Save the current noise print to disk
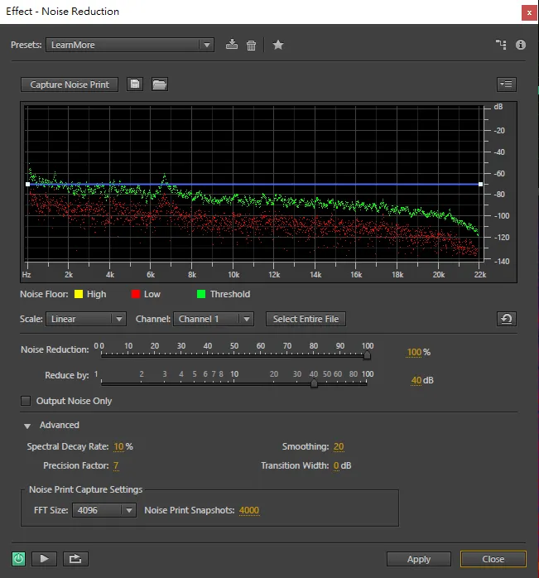This screenshot has height=578, width=539. [x=136, y=84]
